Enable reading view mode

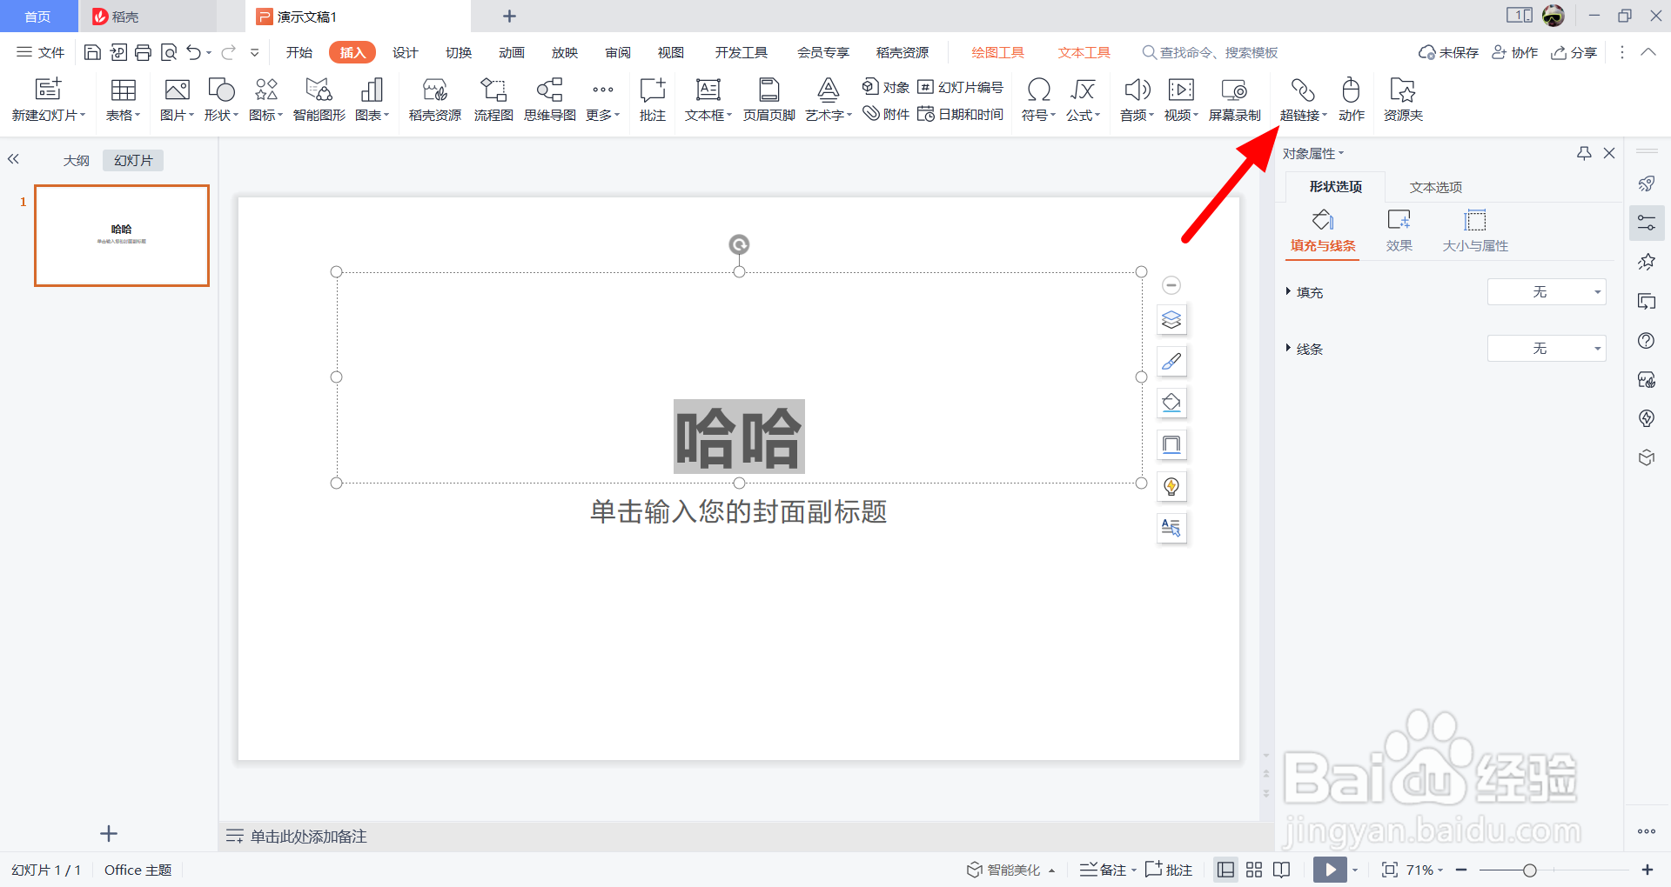click(1280, 870)
